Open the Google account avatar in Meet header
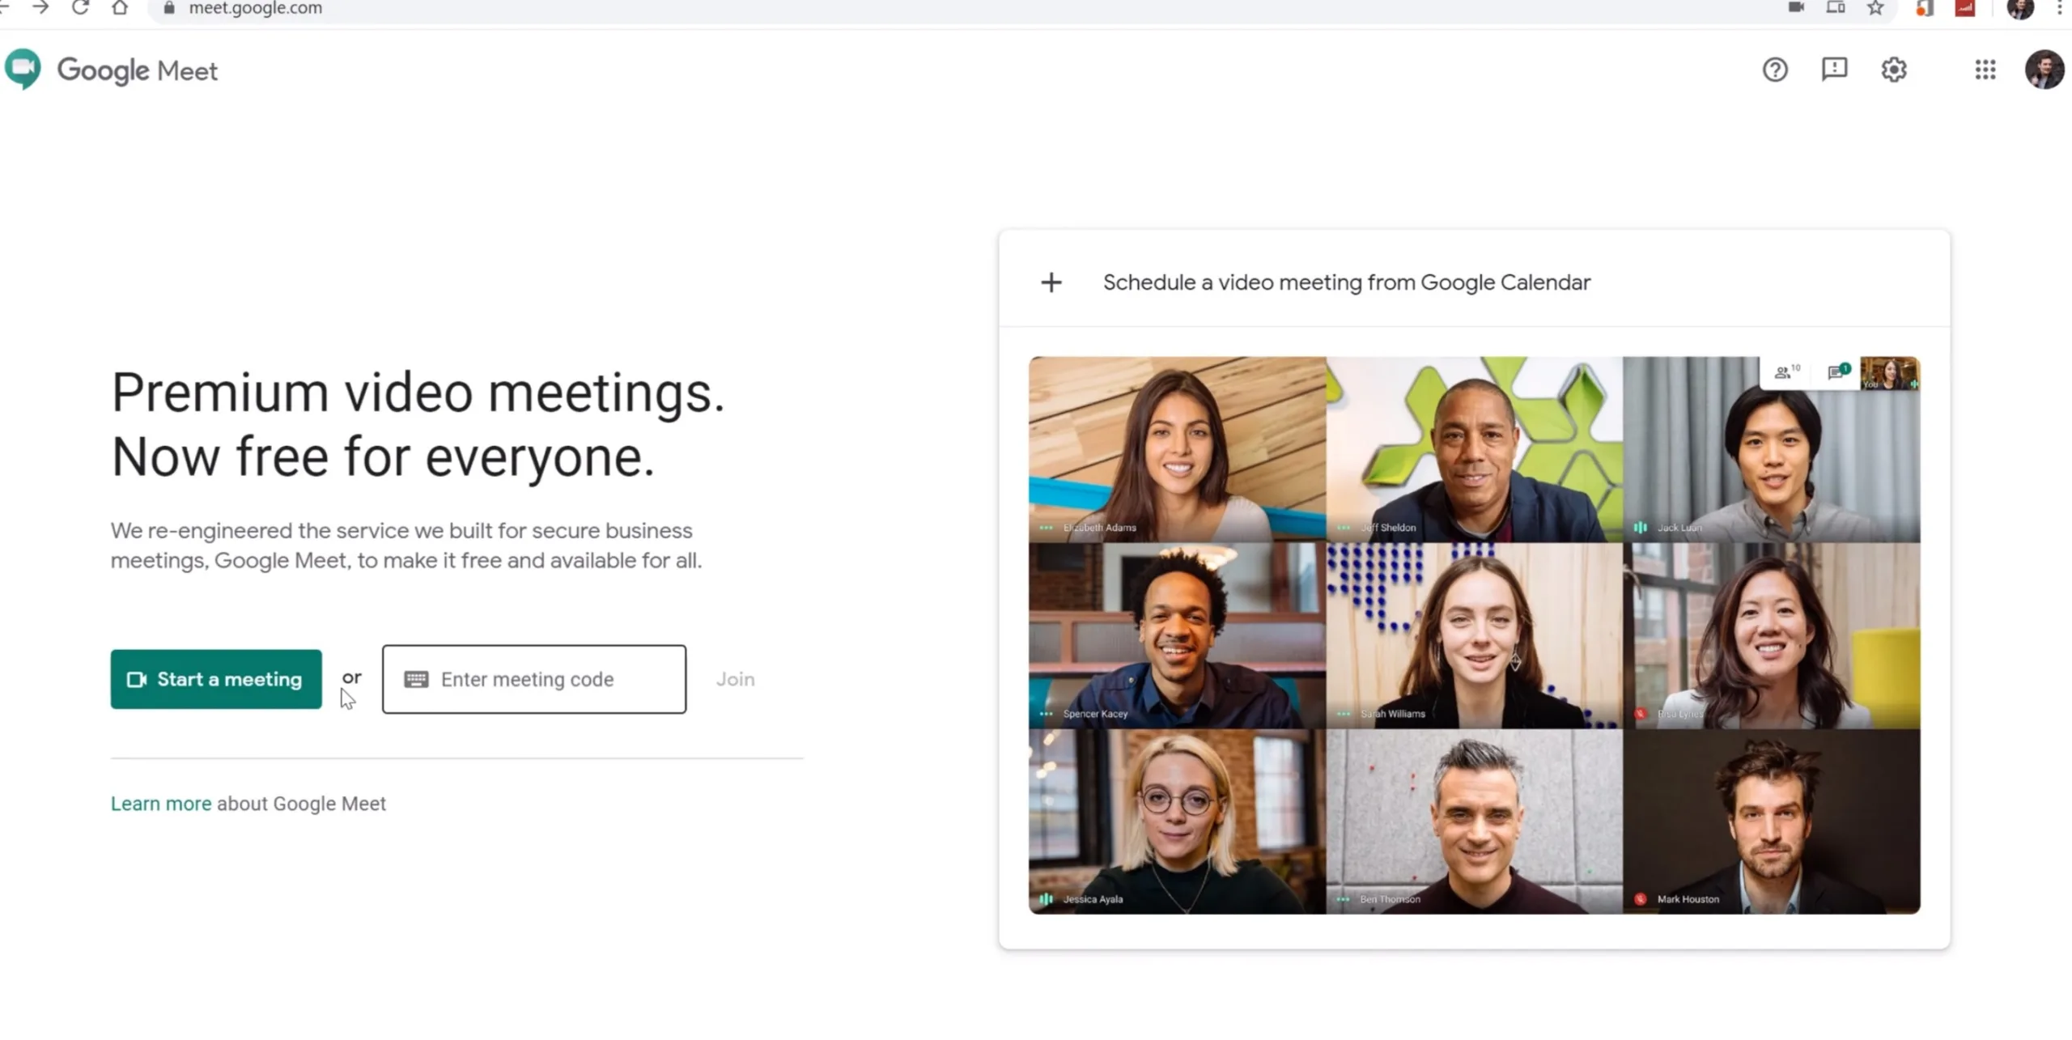Screen dimensions: 2072x1040 2044,70
